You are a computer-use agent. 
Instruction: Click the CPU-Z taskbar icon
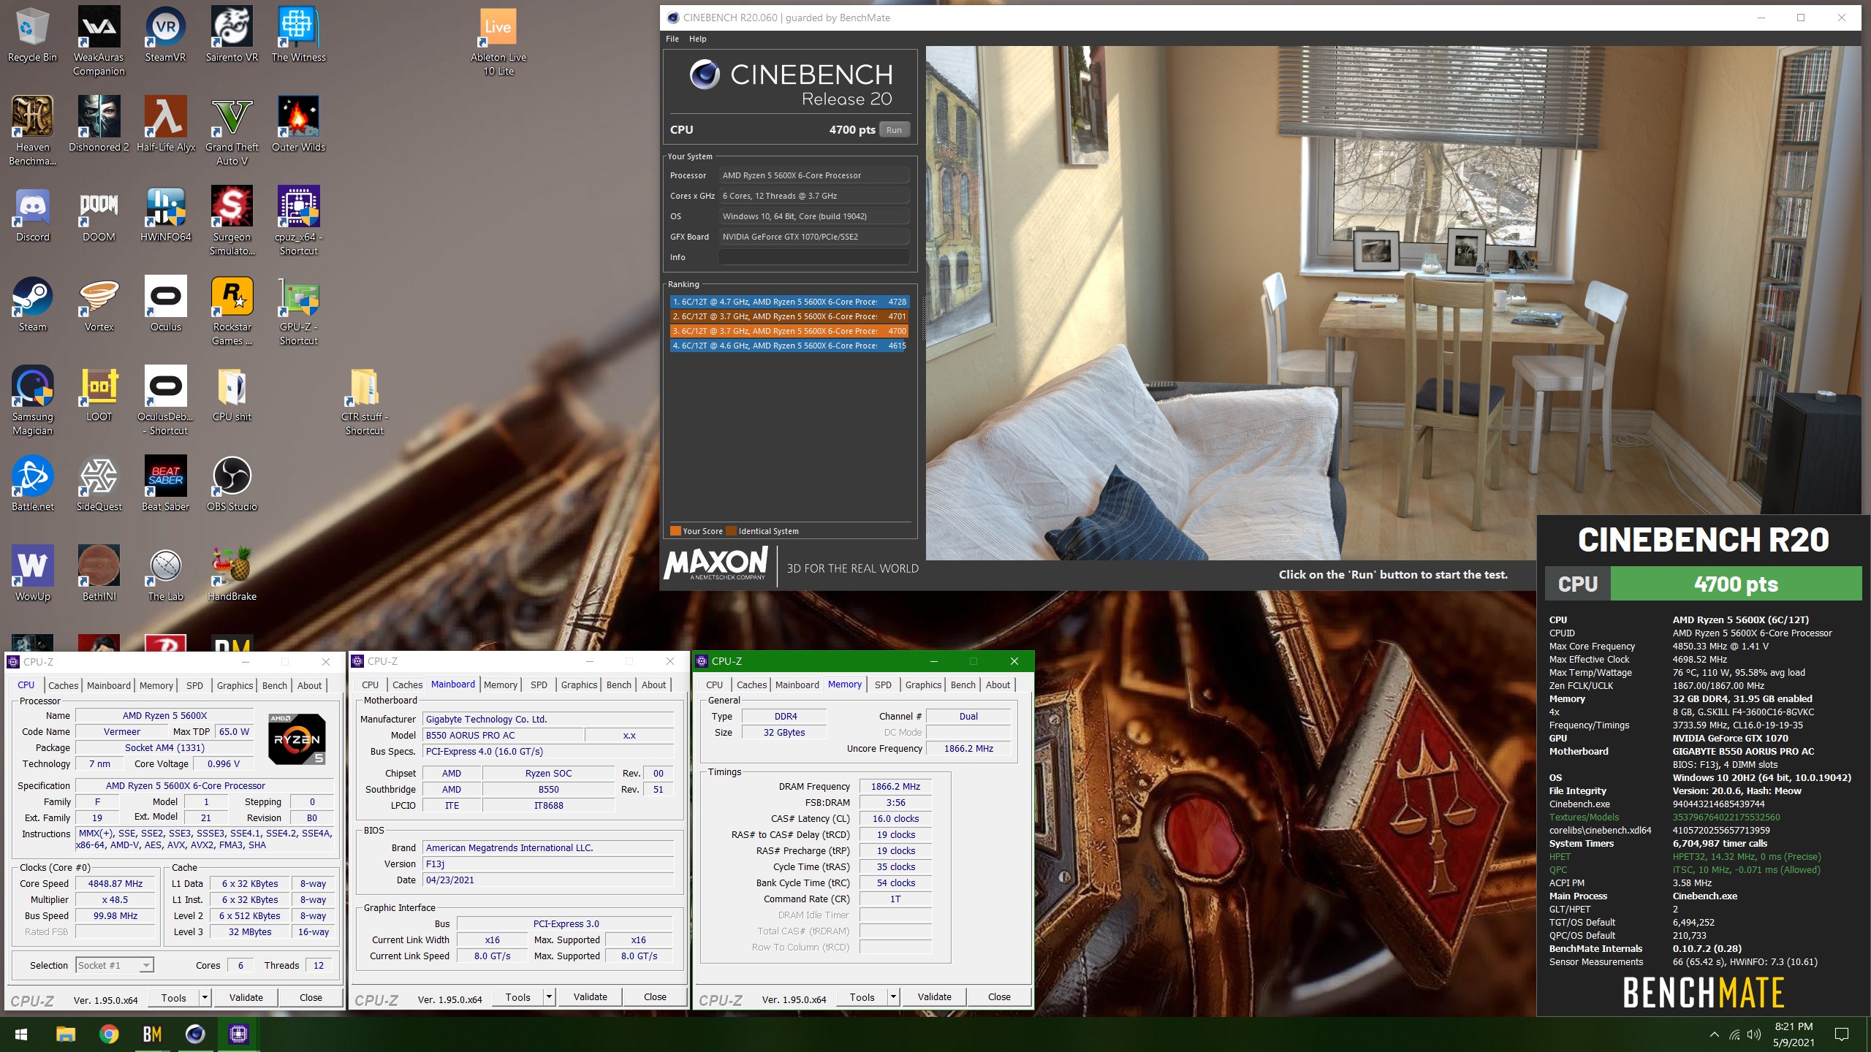coord(238,1034)
